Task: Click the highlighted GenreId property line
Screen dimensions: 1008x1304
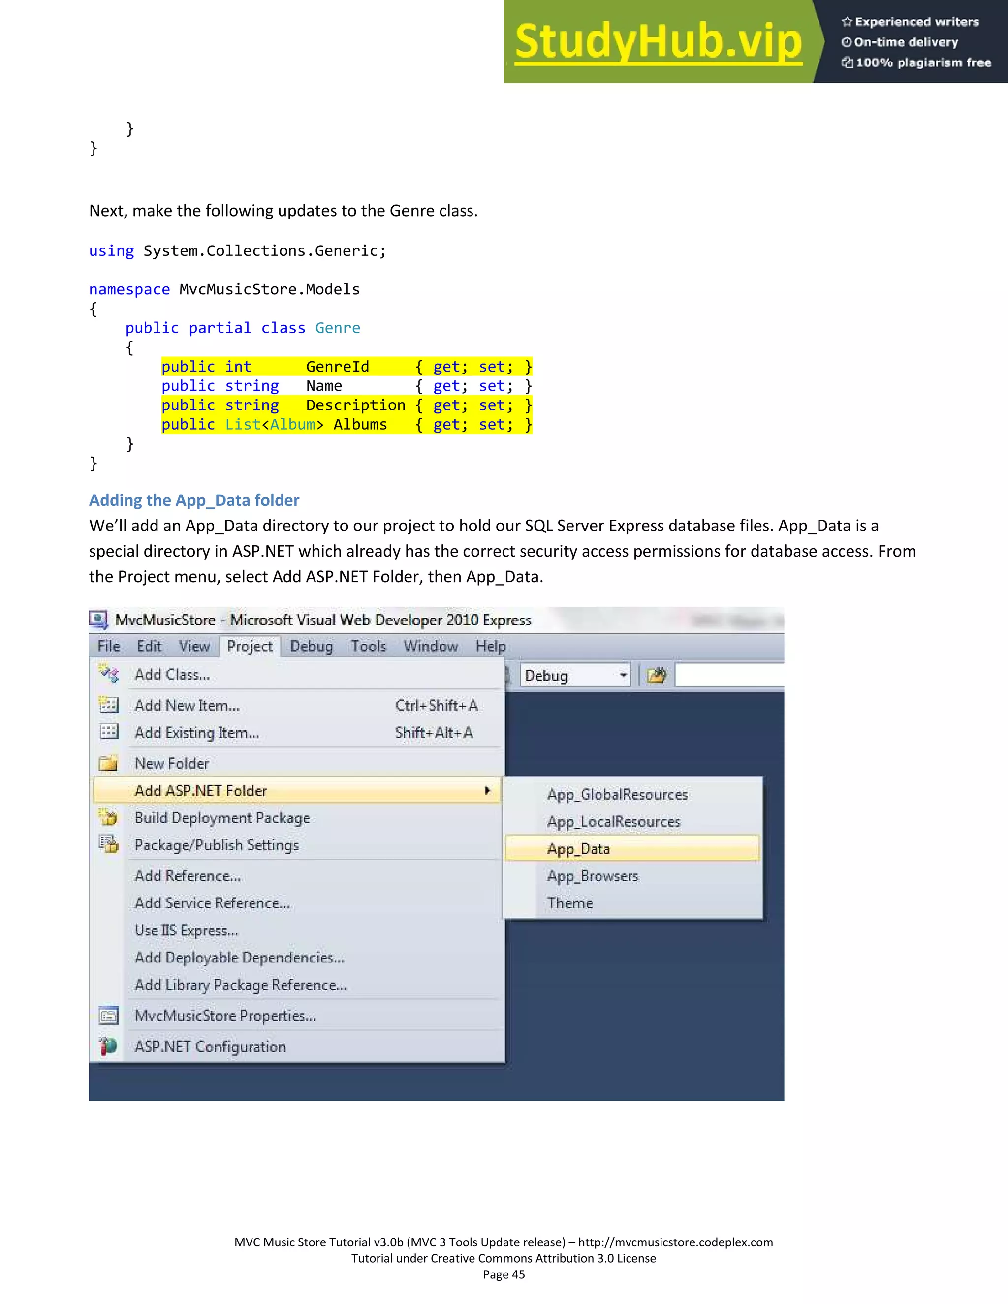Action: (x=346, y=366)
